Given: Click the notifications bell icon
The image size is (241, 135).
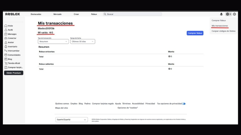Looking at the screenshot, I should click(221, 14).
